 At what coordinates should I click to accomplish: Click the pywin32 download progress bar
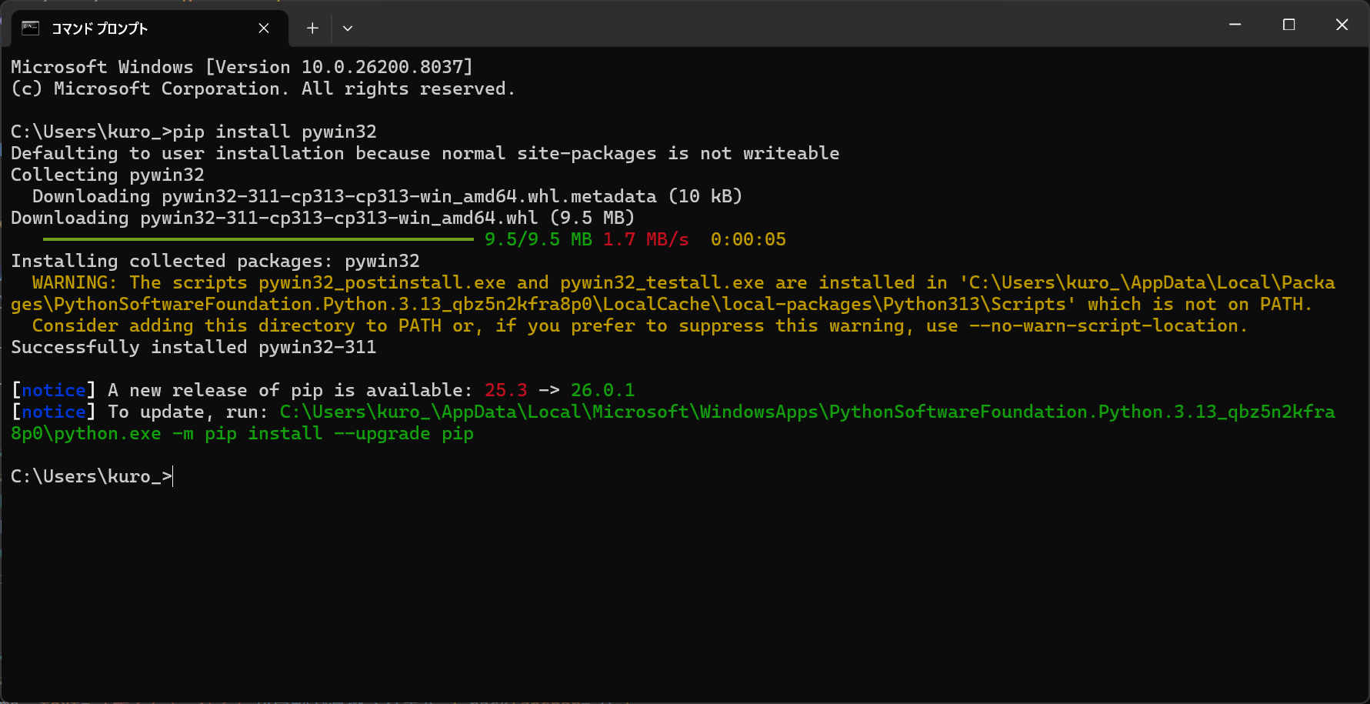pyautogui.click(x=258, y=239)
